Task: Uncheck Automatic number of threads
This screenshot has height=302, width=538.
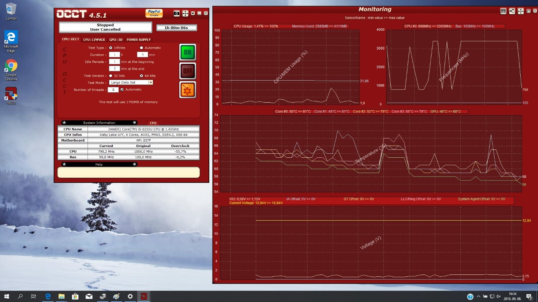Action: pos(122,90)
